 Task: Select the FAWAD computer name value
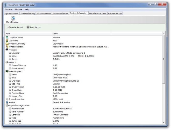click(x=56, y=38)
